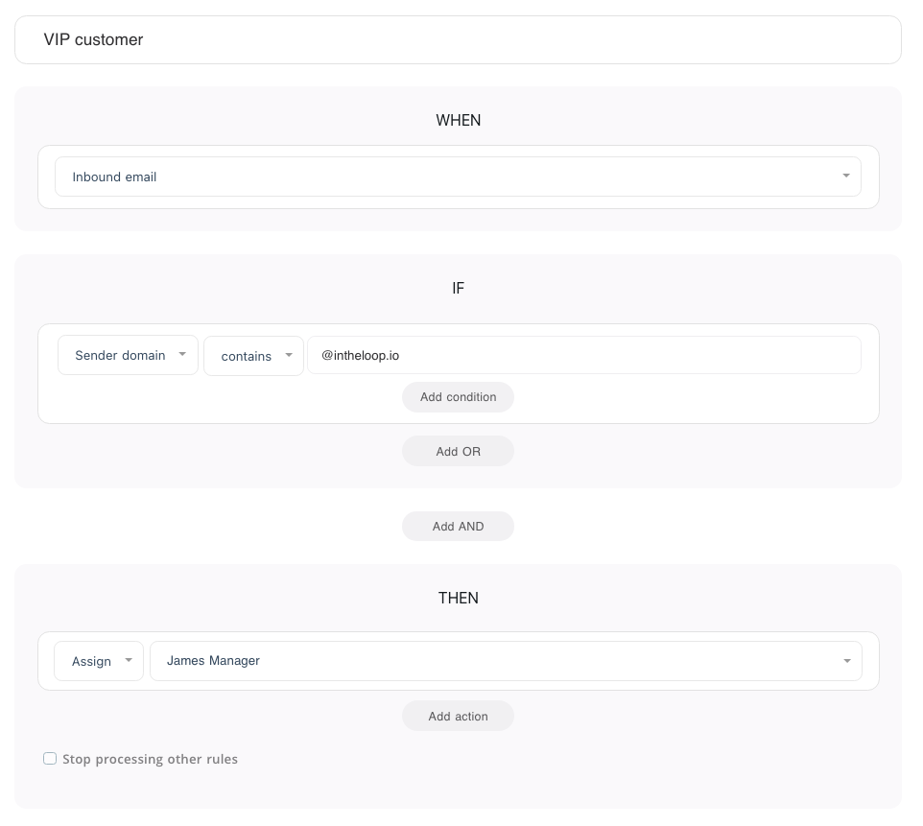
Task: Click the @intheloop.io value input field
Action: (583, 355)
